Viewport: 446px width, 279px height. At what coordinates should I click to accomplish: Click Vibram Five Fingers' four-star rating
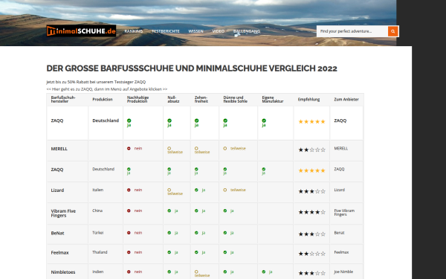point(311,212)
